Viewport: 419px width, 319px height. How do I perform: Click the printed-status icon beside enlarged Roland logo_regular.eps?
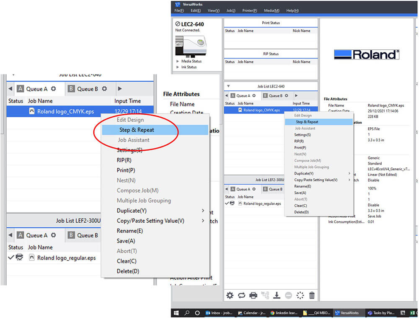tap(19, 257)
